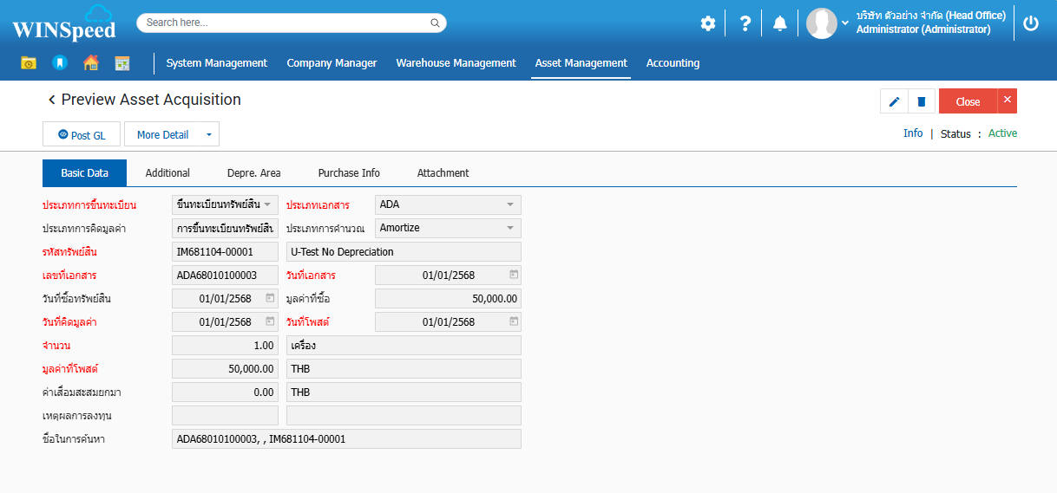Image resolution: width=1057 pixels, height=493 pixels.
Task: Click the trash delete icon
Action: click(922, 101)
